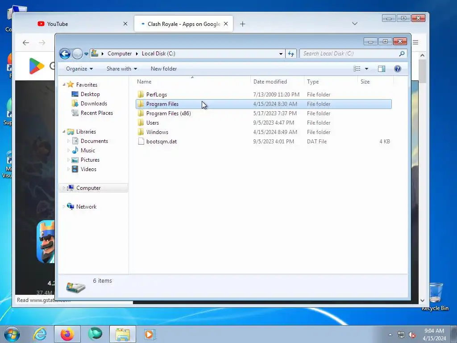Image resolution: width=457 pixels, height=343 pixels.
Task: Expand the Documents library
Action: point(68,141)
